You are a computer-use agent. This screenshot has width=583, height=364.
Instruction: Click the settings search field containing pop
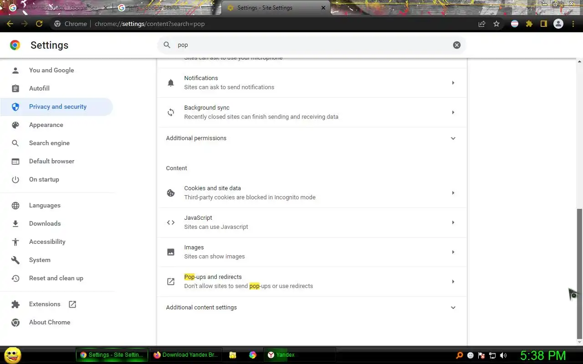[312, 45]
